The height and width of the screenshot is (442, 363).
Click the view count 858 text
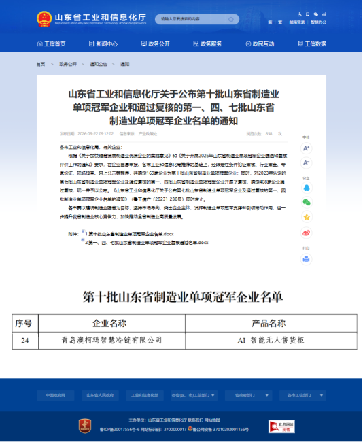269,133
